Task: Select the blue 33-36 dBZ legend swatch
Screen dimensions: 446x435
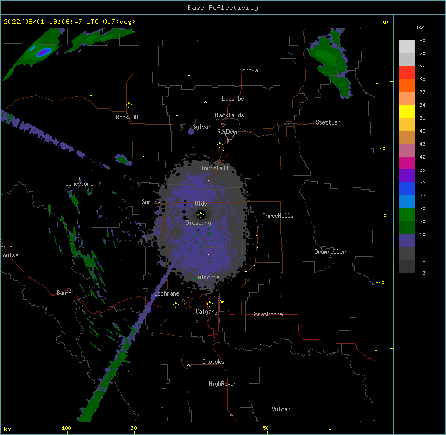Action: click(407, 189)
